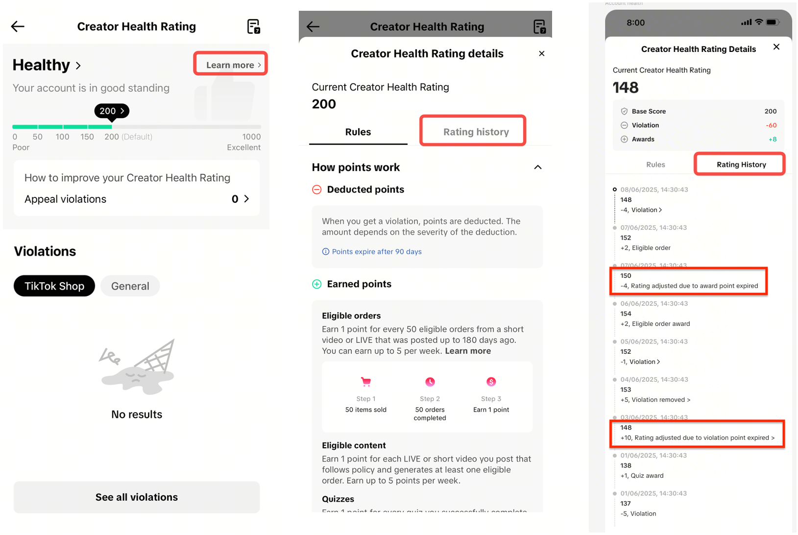Open Appeal violations row chevron

pos(246,199)
